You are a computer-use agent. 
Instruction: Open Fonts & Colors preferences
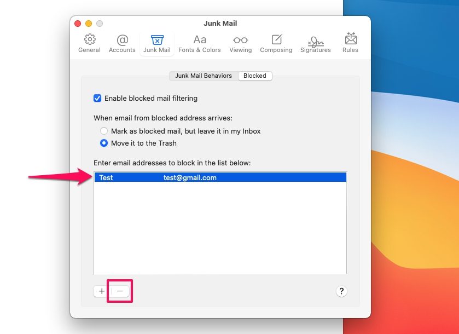coord(200,44)
